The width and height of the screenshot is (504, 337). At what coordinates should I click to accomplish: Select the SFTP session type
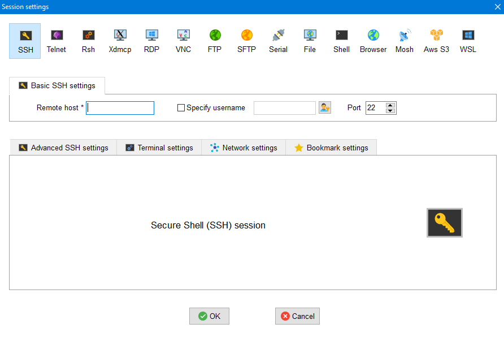pos(246,41)
